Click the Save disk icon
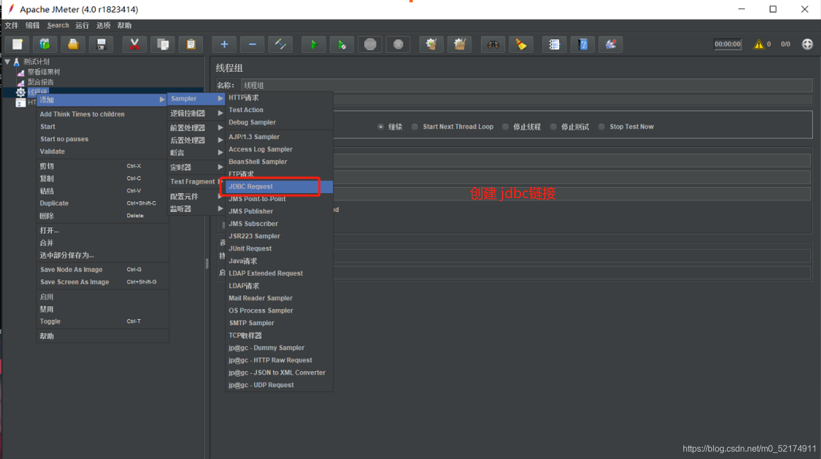The width and height of the screenshot is (821, 459). (101, 44)
